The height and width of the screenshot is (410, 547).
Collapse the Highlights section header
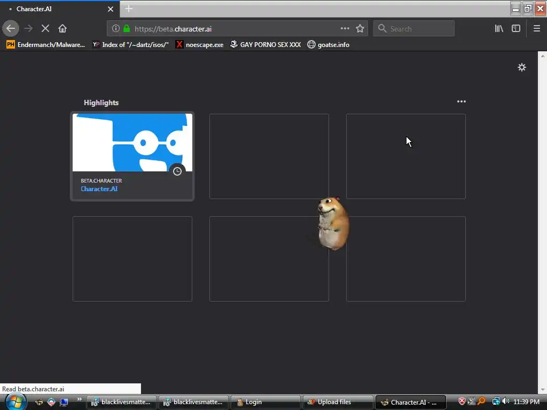[x=101, y=102]
